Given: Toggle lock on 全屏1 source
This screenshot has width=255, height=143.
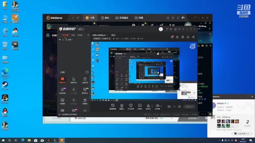Looking at the screenshot, I should coord(63,39).
